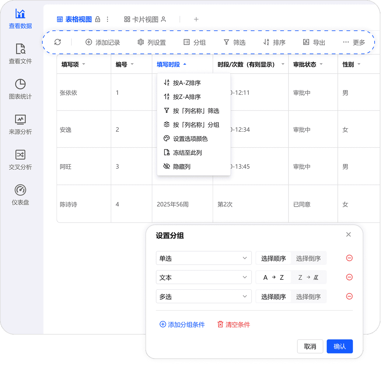Select 选择顺序 for the 多选 row
This screenshot has width=381, height=365.
273,297
